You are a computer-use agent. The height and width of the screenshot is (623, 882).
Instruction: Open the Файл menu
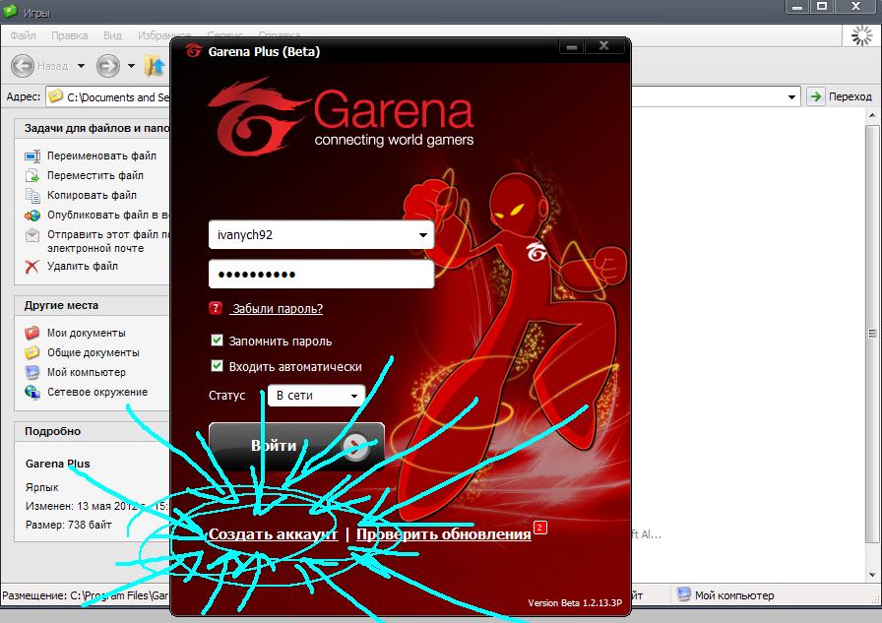[x=24, y=35]
